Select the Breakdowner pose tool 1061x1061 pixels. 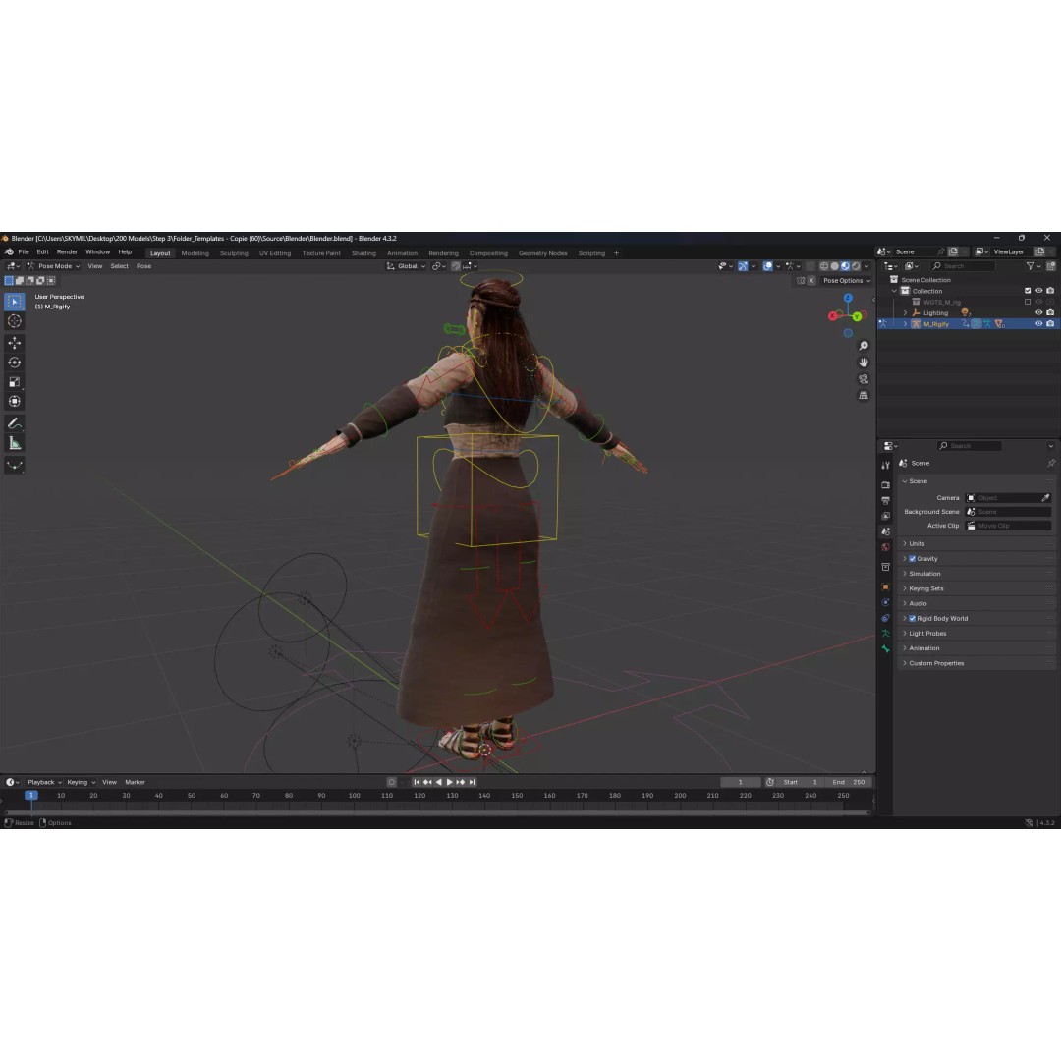(14, 466)
